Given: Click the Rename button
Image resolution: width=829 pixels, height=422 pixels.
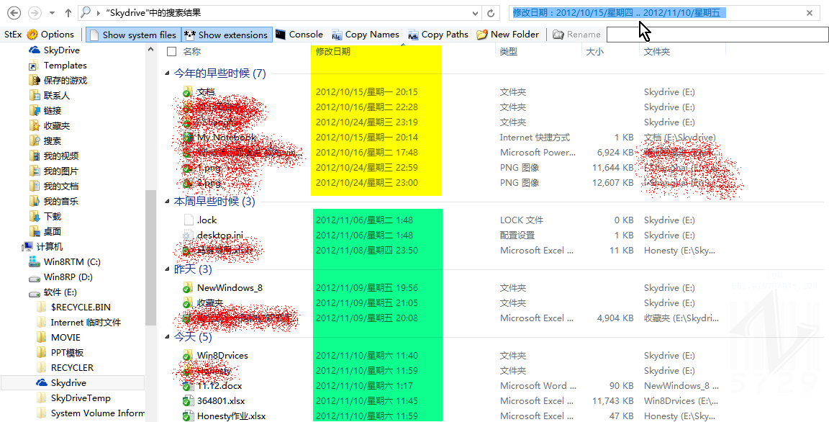Looking at the screenshot, I should (576, 35).
